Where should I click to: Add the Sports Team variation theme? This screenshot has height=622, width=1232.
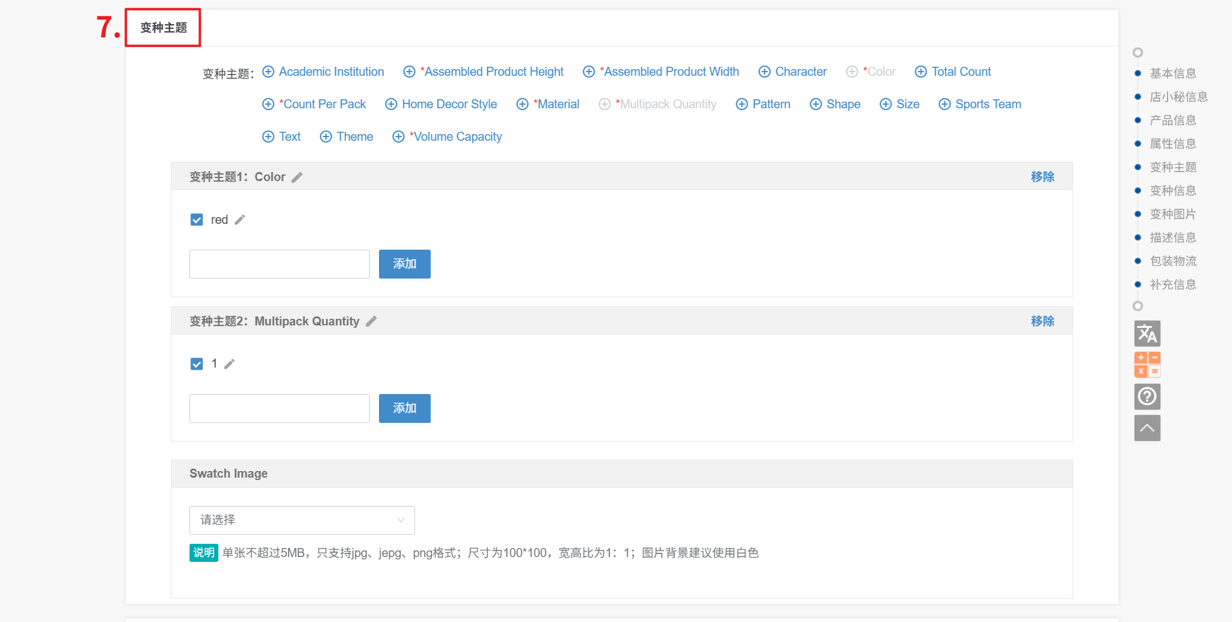click(x=980, y=104)
